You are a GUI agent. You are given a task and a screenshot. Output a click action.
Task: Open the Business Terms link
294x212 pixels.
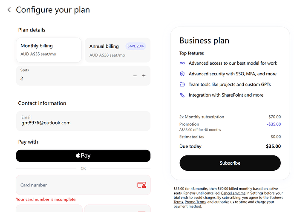(x=228, y=200)
